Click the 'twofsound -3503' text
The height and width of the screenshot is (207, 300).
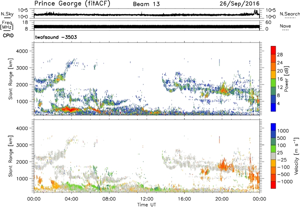coord(56,37)
